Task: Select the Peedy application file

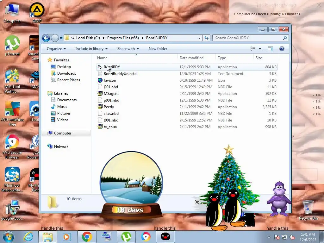Action: click(x=187, y=107)
